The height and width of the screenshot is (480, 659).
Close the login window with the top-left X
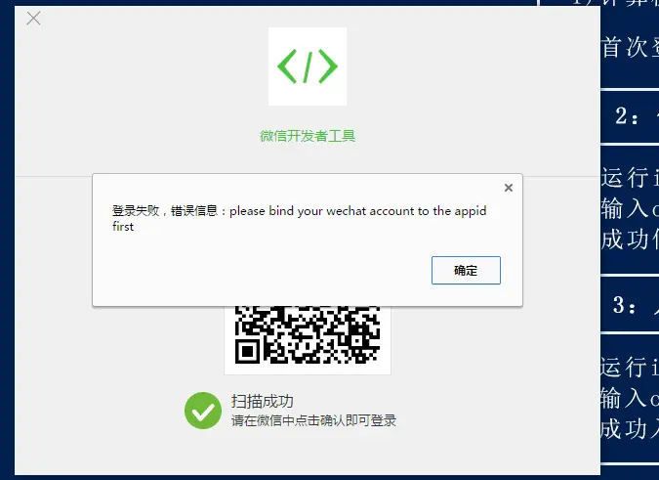(33, 19)
